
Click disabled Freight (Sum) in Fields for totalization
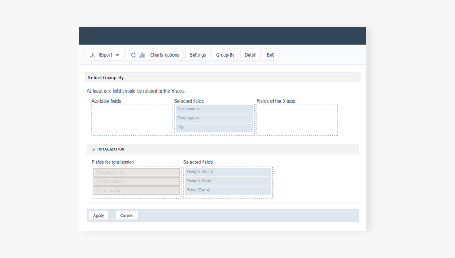tap(136, 172)
